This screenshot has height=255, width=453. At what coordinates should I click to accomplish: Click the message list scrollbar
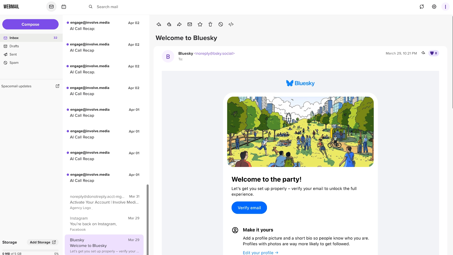click(x=148, y=220)
